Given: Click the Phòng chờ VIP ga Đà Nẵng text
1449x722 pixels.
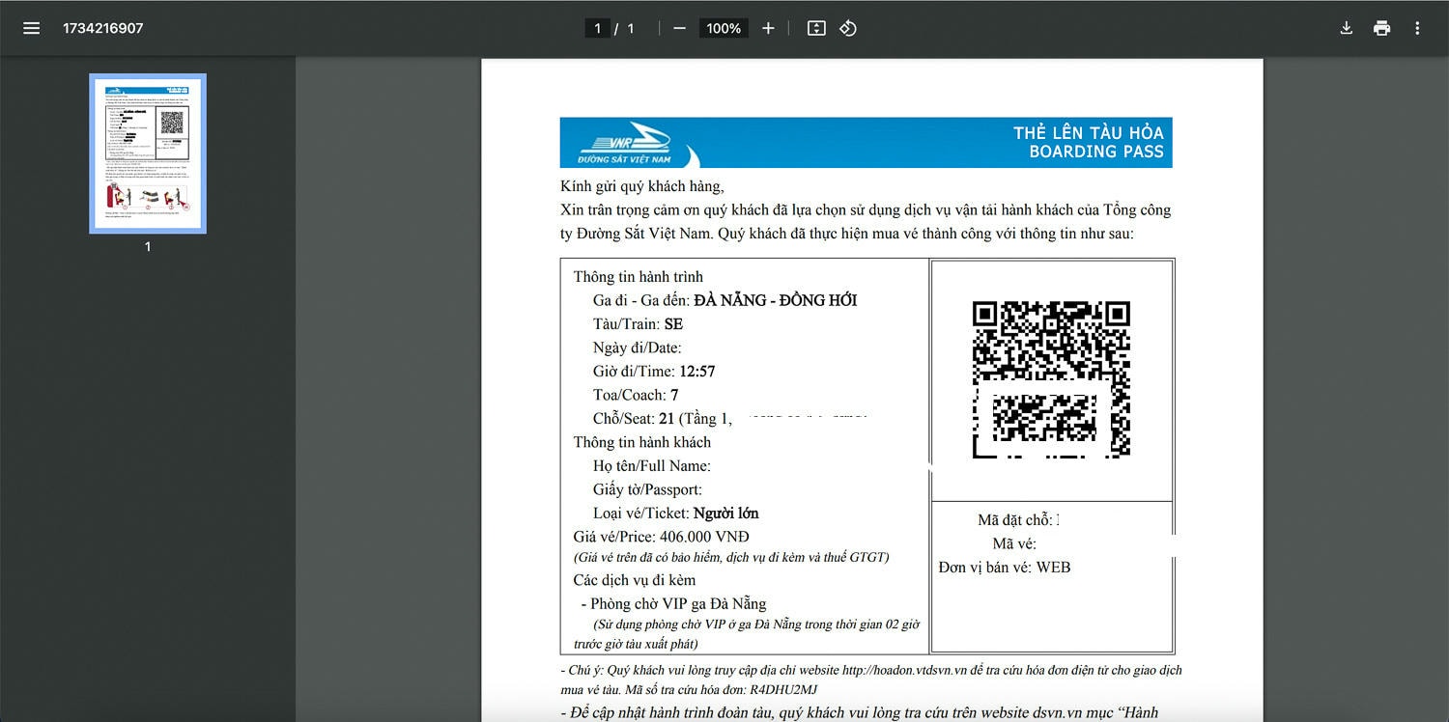Looking at the screenshot, I should (x=678, y=603).
